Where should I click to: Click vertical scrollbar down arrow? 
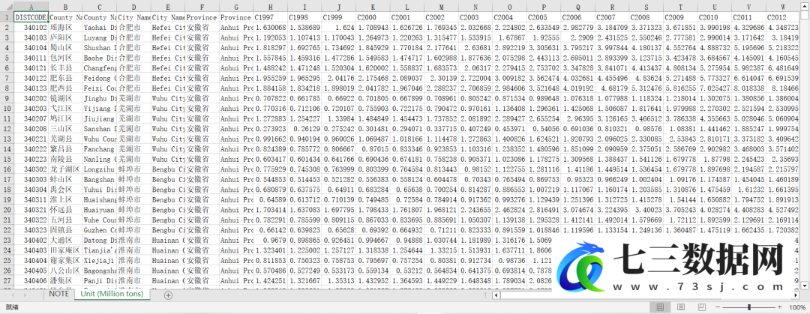(804, 285)
